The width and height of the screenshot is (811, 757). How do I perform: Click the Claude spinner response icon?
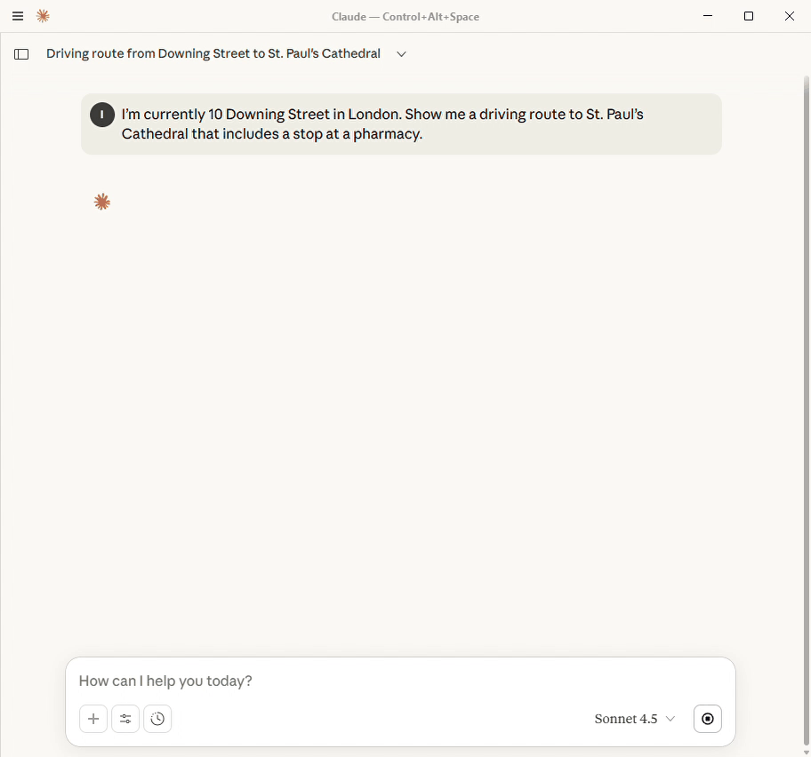click(102, 203)
